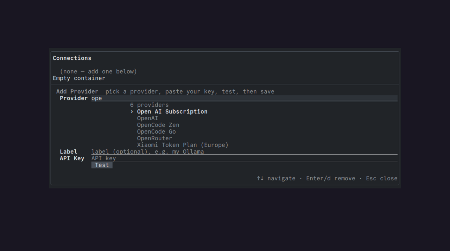This screenshot has height=251, width=450.
Task: Choose OpenAI in the provider list
Action: pos(147,118)
